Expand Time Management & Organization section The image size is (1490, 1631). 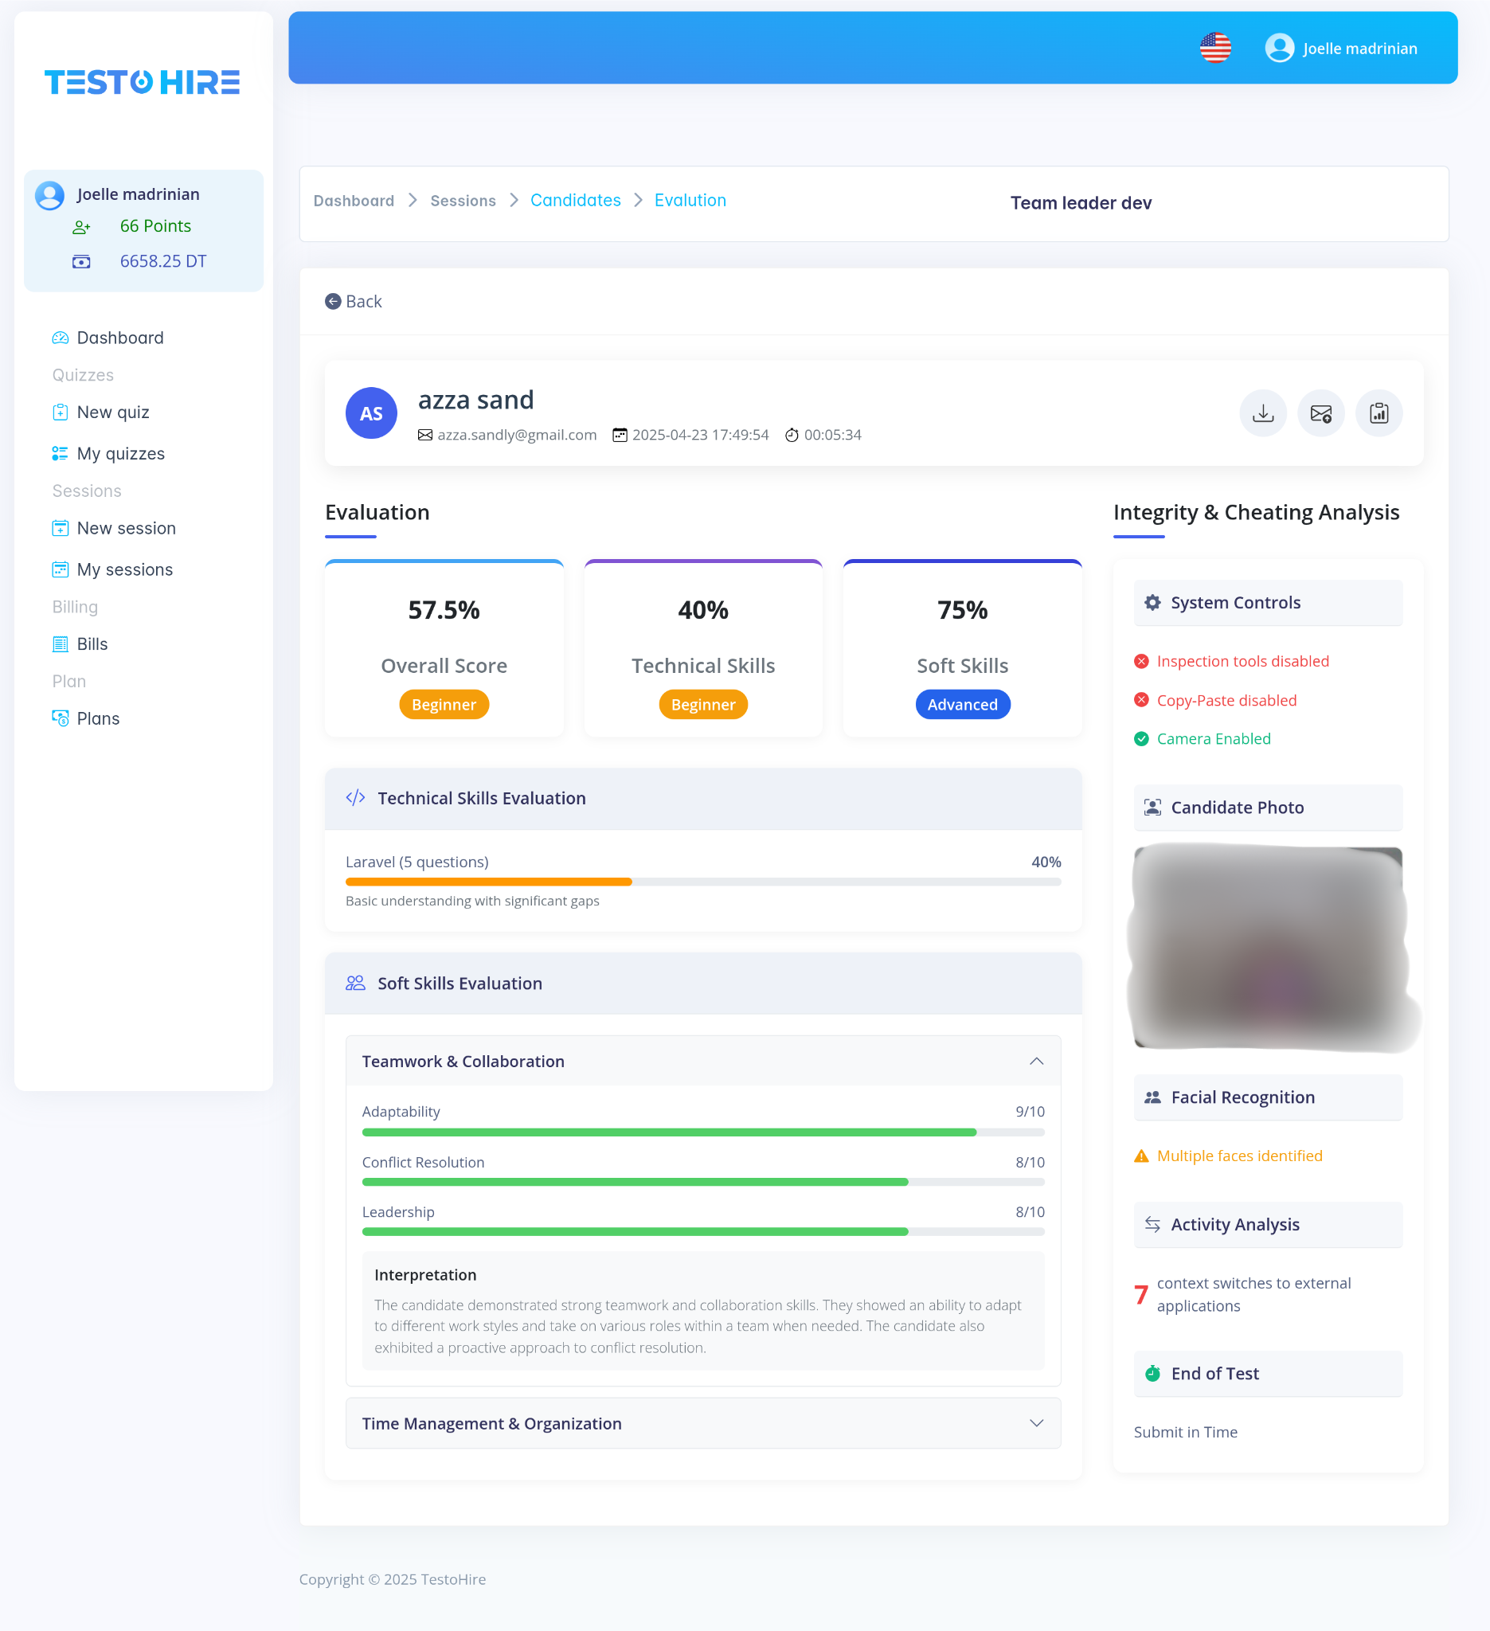[x=1036, y=1423]
